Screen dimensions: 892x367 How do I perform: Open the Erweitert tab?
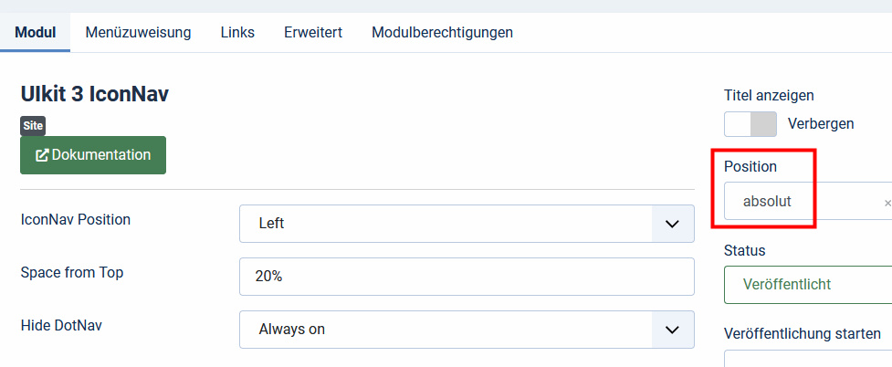click(313, 33)
